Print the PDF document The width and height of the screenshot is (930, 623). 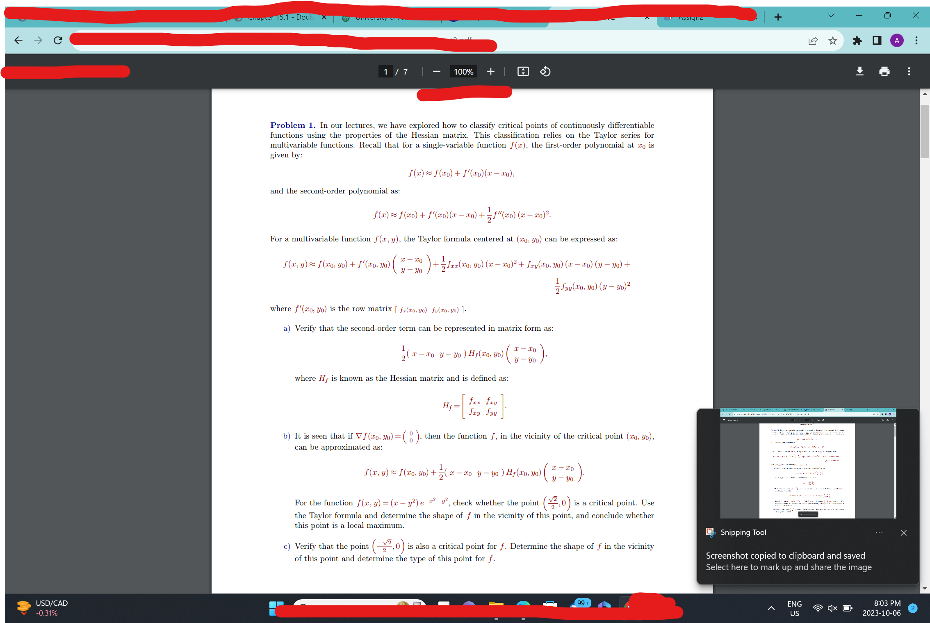[x=884, y=71]
